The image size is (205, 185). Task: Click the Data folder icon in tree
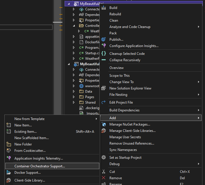tap(81, 91)
